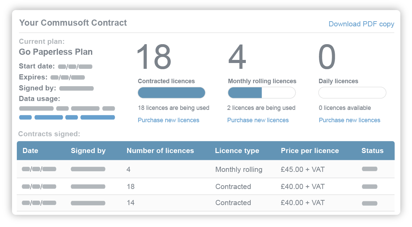Select the Signed by column header
This screenshot has width=412, height=227.
point(88,151)
